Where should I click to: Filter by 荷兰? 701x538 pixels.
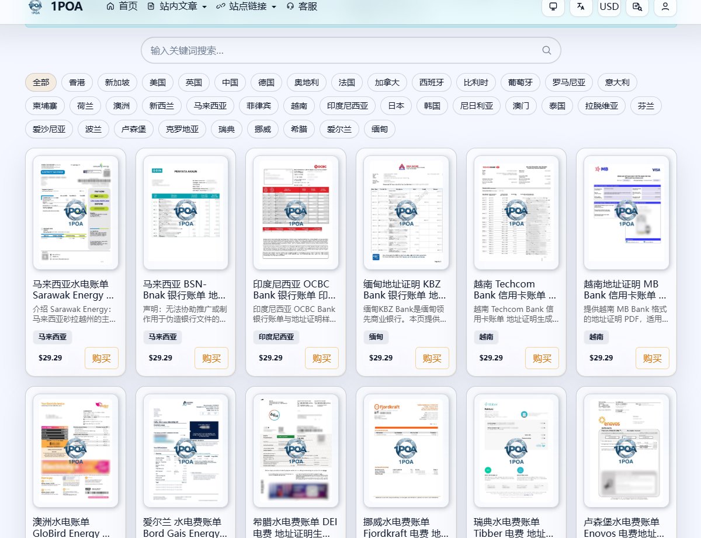(x=85, y=106)
